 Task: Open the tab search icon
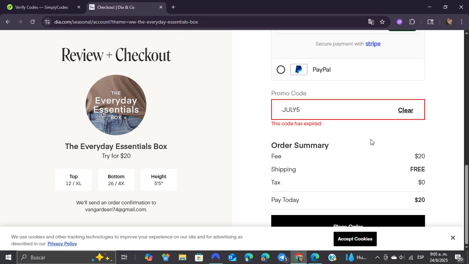(431, 22)
